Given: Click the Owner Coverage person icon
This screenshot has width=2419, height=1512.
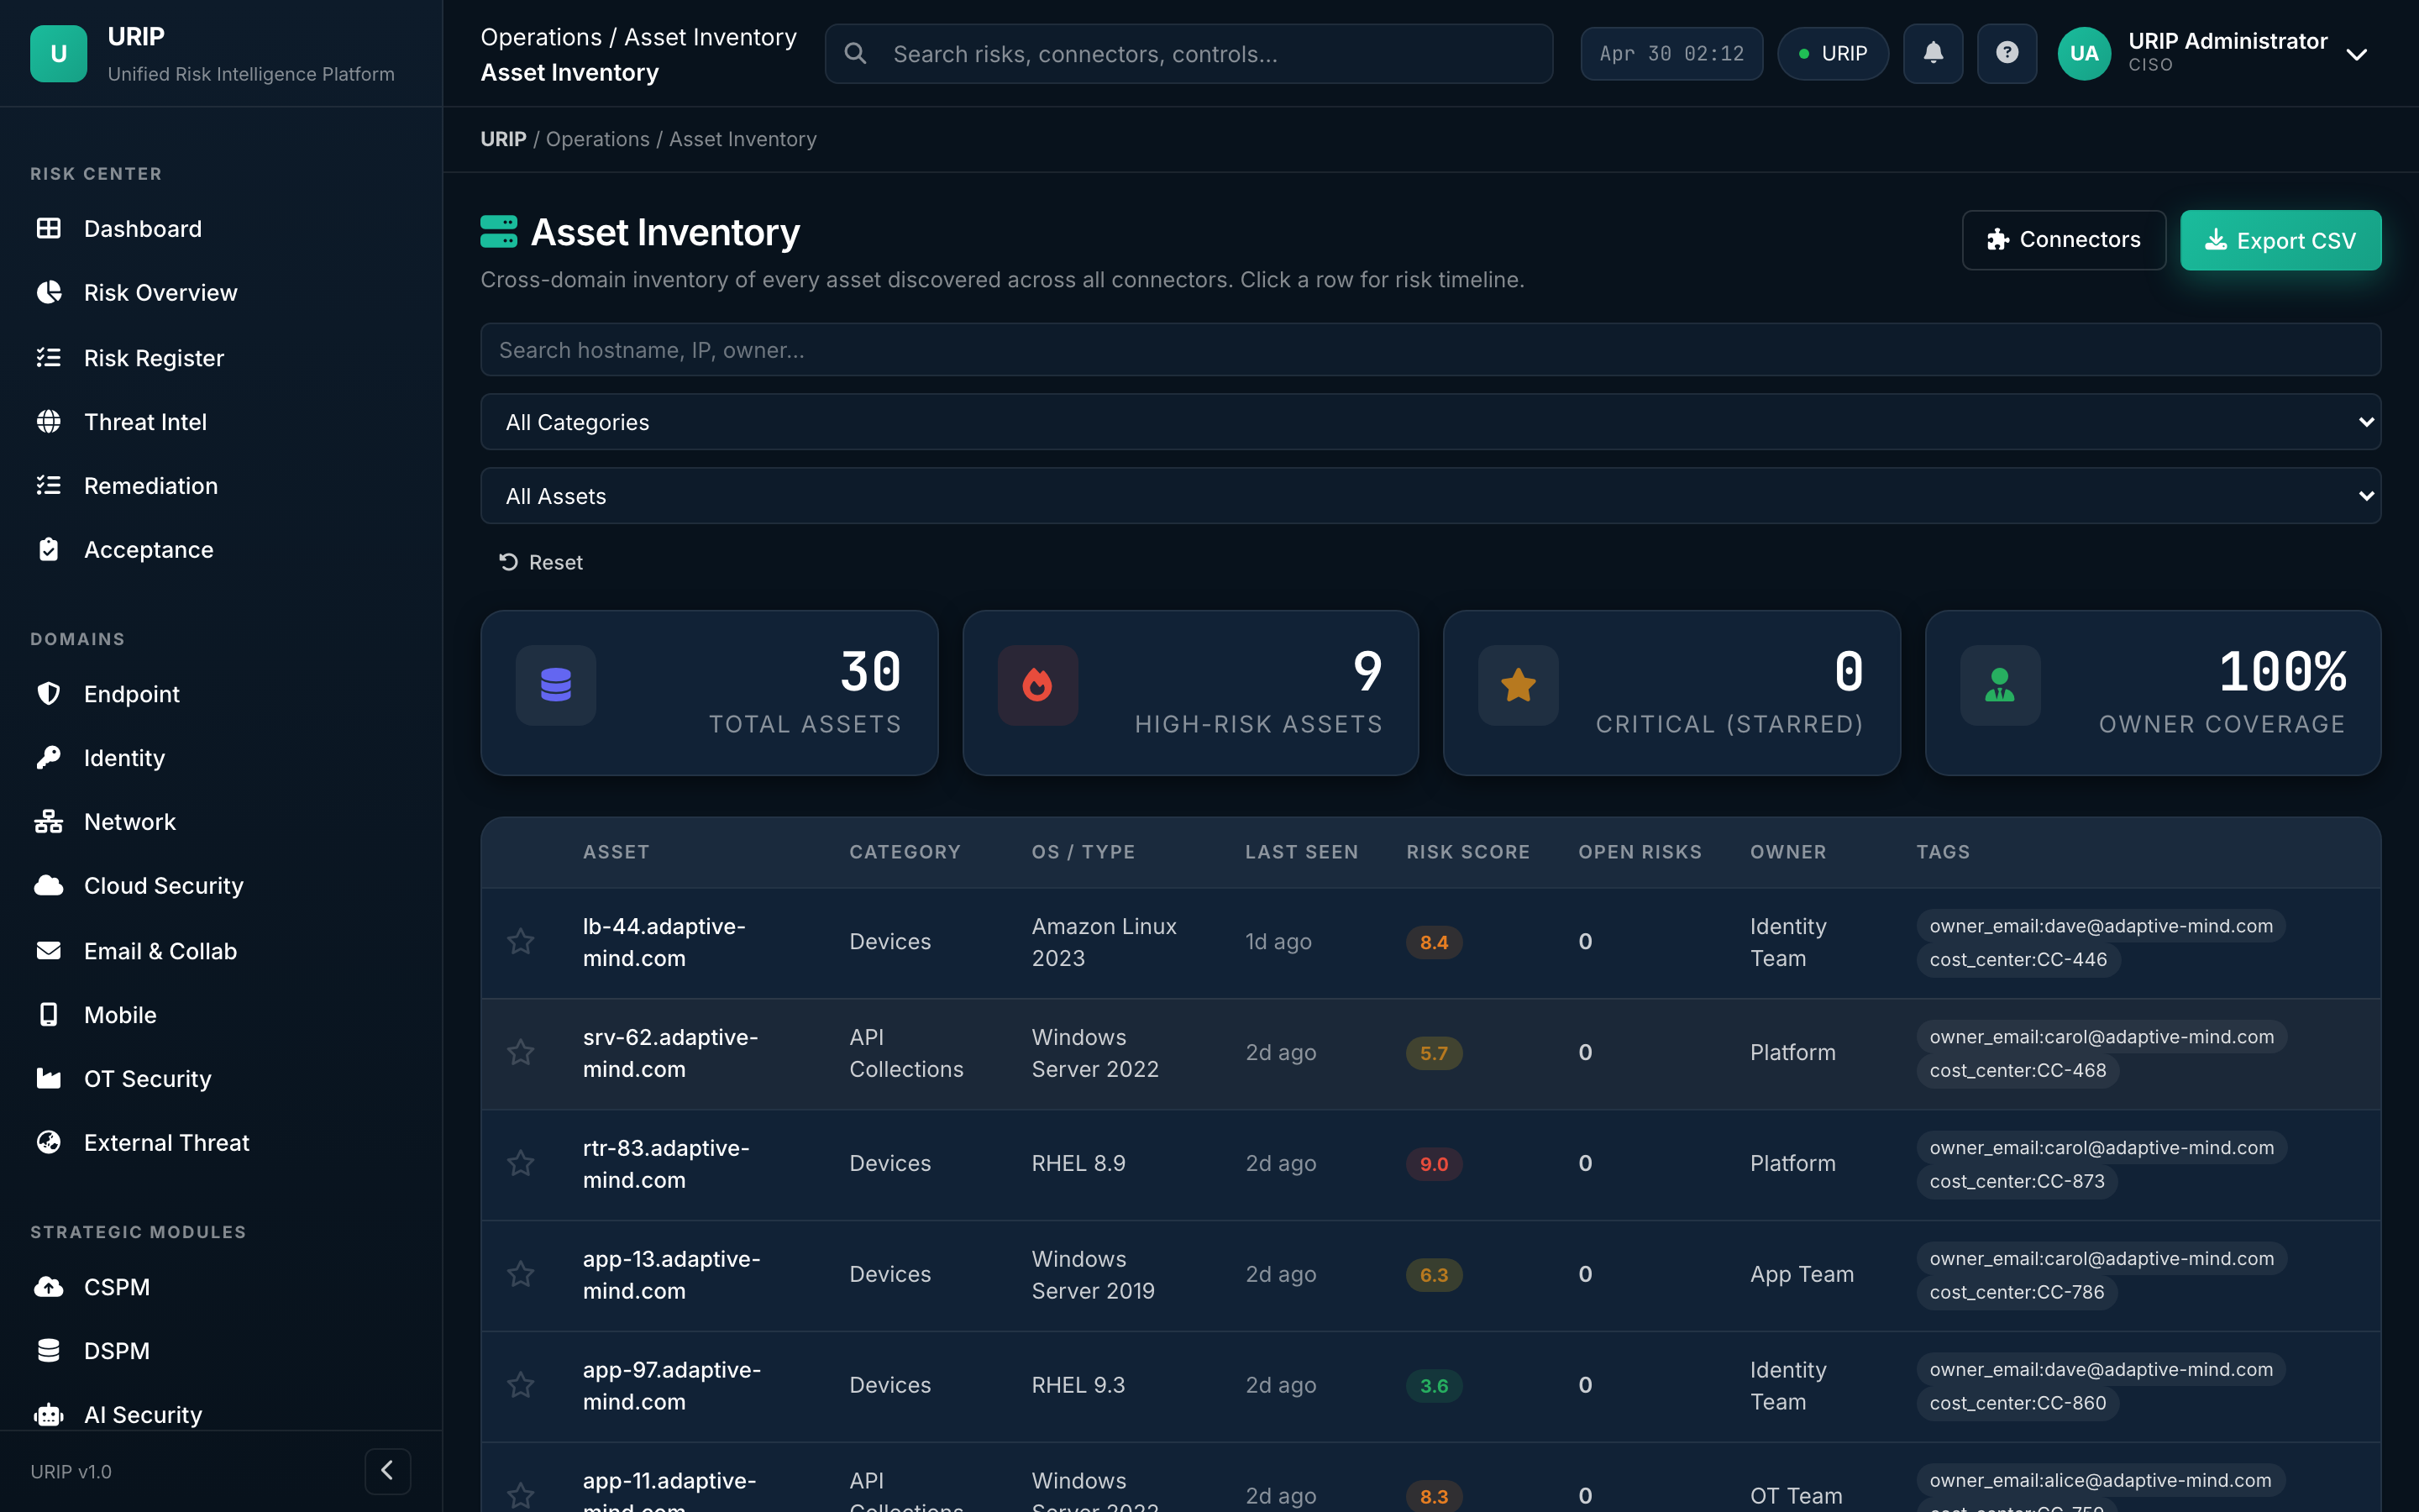Looking at the screenshot, I should tap(2000, 685).
